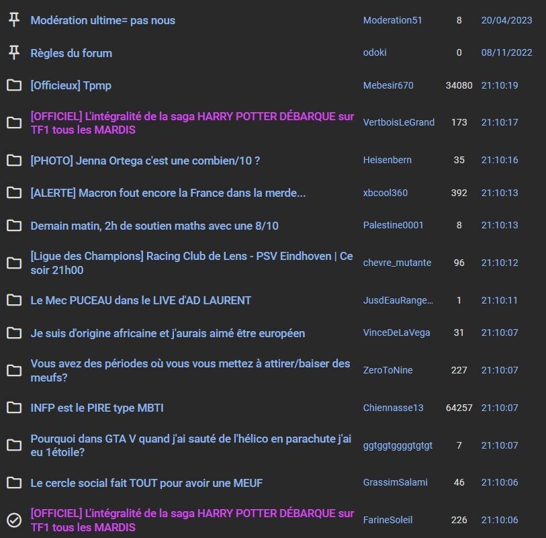Open the Jenna Ortega photo topic

pos(145,161)
